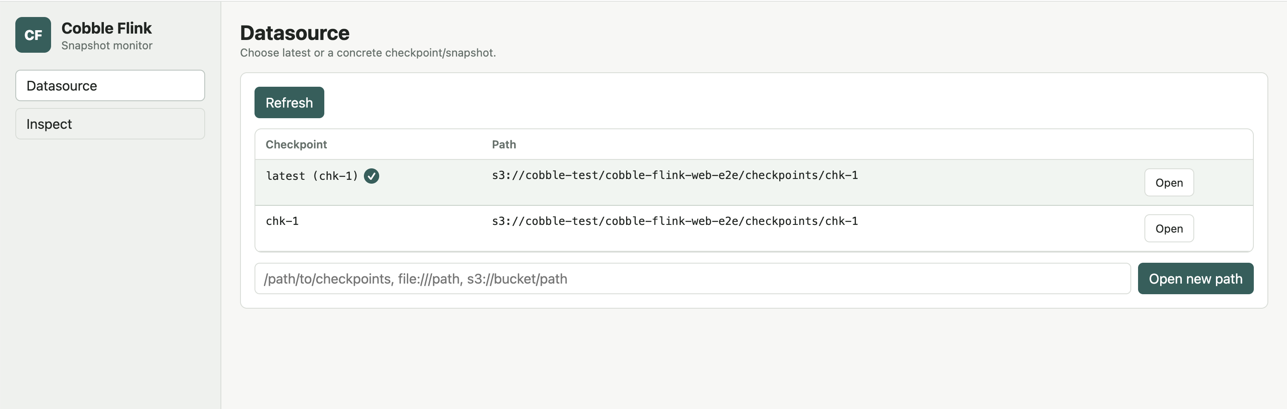The height and width of the screenshot is (409, 1287).
Task: Click the Cobble Flink title text
Action: pyautogui.click(x=106, y=28)
